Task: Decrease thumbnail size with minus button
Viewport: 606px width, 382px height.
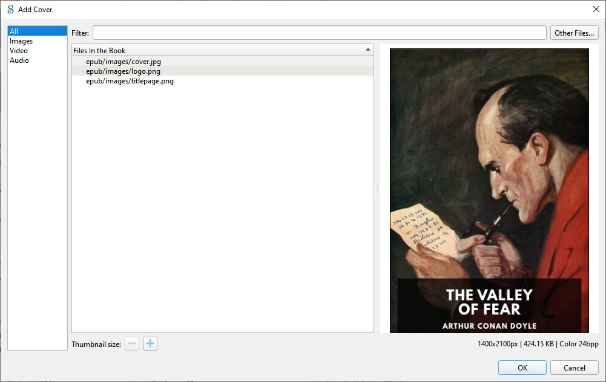Action: point(132,343)
